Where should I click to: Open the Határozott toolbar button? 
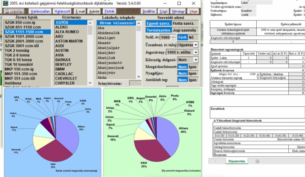(x=62, y=11)
